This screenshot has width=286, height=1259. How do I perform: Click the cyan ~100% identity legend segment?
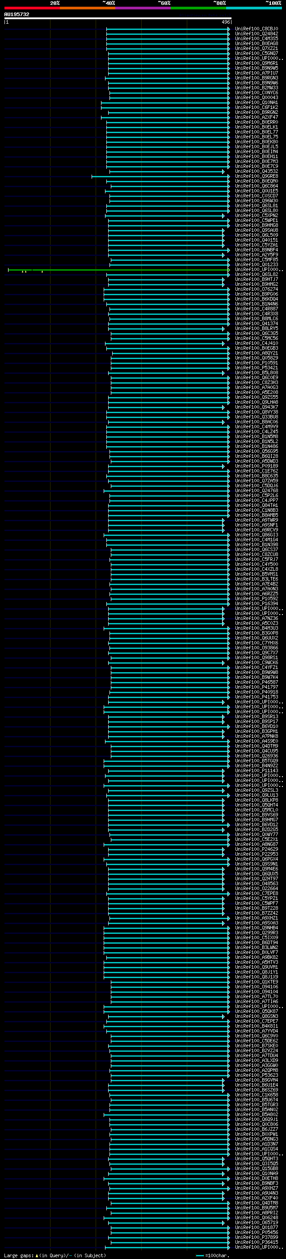pos(254,8)
